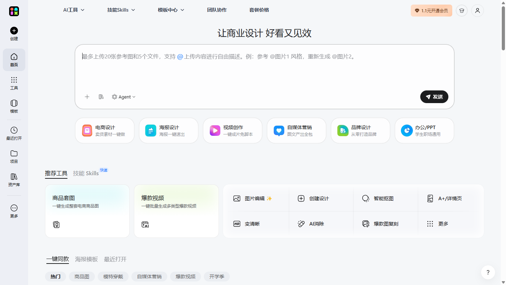Switch to the 海报模板 tab
The image size is (506, 285).
tap(86, 259)
